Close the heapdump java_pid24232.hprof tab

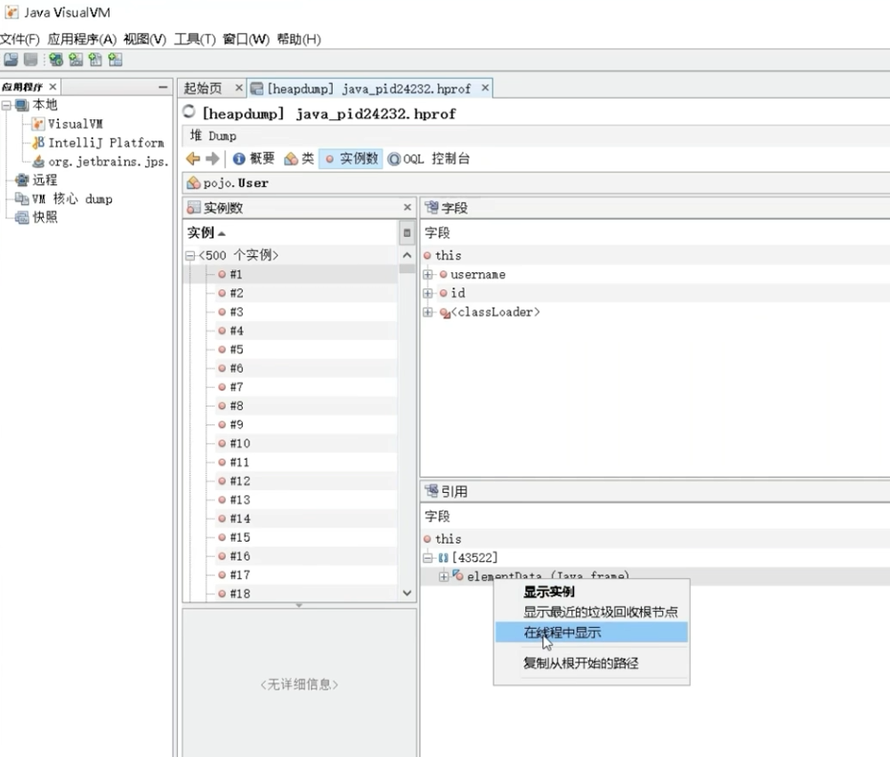[x=485, y=88]
